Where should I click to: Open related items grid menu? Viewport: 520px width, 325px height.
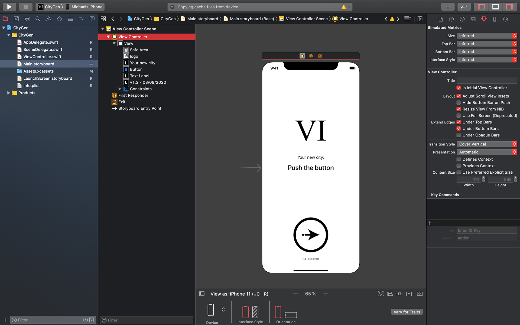coord(103,19)
